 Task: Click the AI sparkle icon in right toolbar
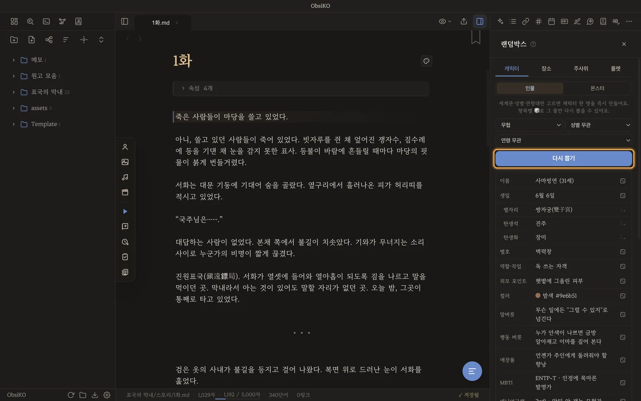coord(500,22)
